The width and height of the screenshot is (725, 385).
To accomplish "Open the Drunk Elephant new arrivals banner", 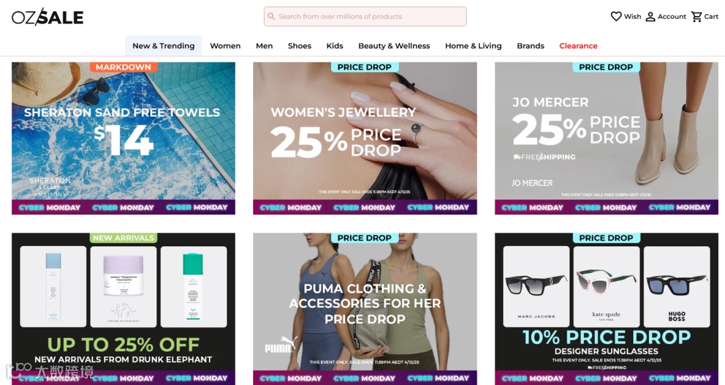I will (x=124, y=309).
